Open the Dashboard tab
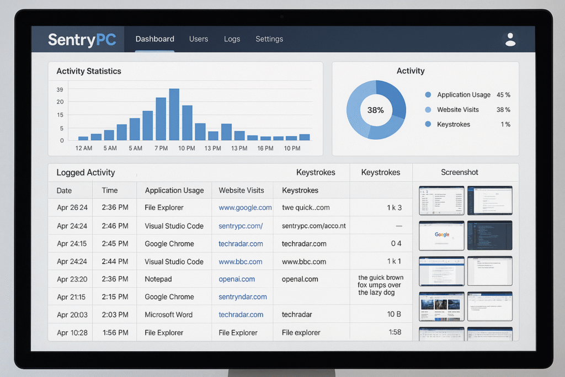Viewport: 565px width, 377px height. pyautogui.click(x=154, y=39)
